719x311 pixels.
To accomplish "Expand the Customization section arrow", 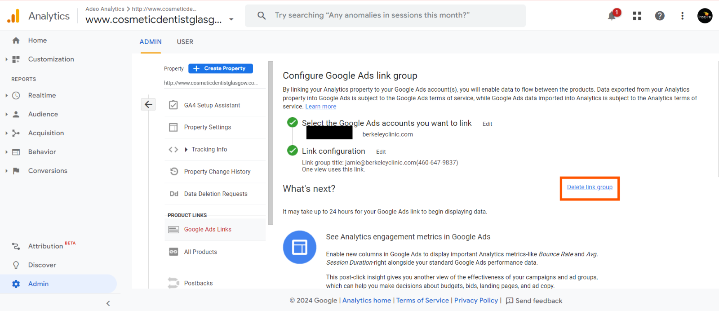I will (6, 59).
